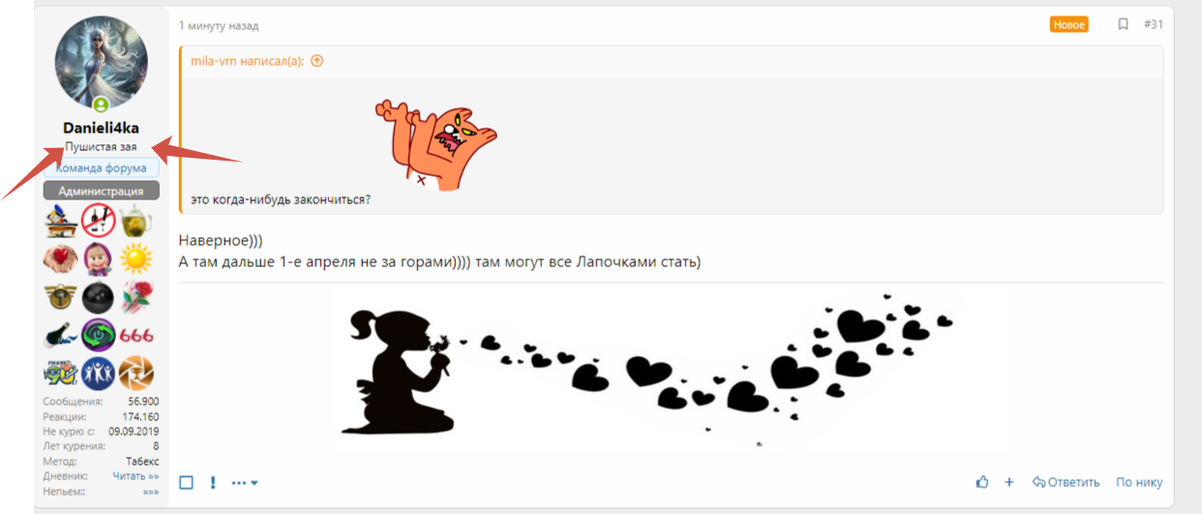Jump to quoted post via arrow icon
This screenshot has width=1202, height=514.
(316, 60)
